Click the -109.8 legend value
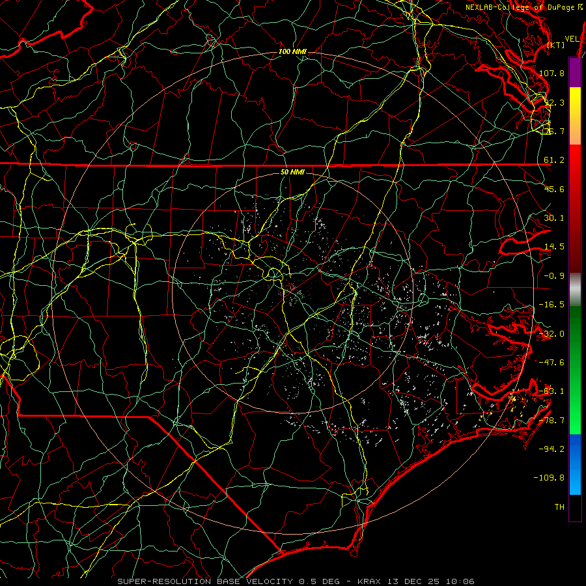 point(549,478)
